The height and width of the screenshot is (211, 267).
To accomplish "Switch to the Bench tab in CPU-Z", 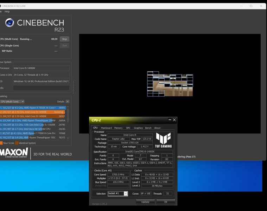I will (x=148, y=128).
